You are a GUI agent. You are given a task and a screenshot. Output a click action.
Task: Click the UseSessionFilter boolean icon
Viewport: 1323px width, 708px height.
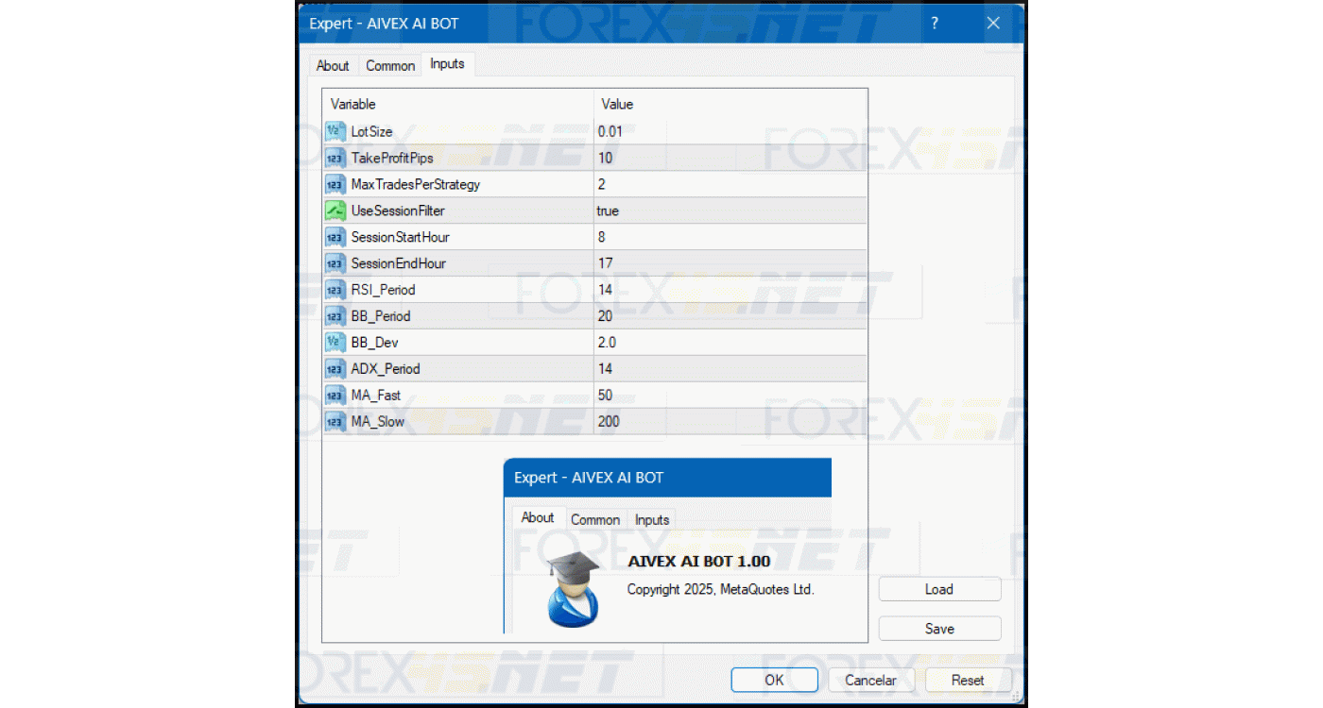pyautogui.click(x=335, y=211)
